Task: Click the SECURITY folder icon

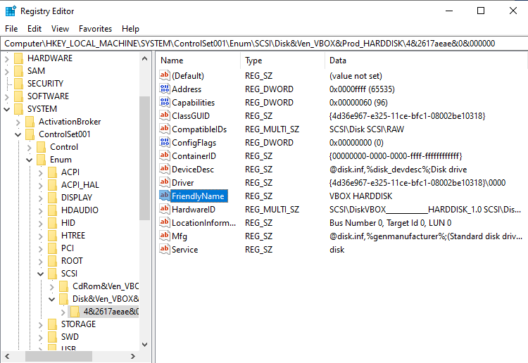Action: click(x=18, y=84)
